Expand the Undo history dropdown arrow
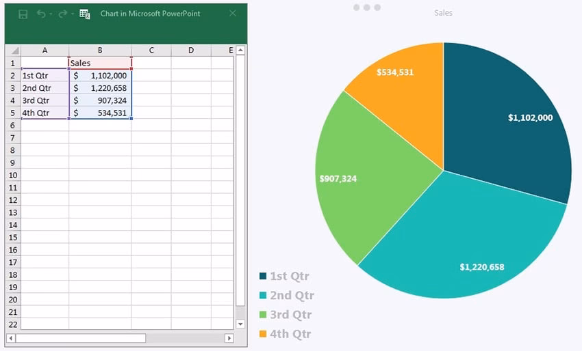This screenshot has width=582, height=351. coord(51,14)
